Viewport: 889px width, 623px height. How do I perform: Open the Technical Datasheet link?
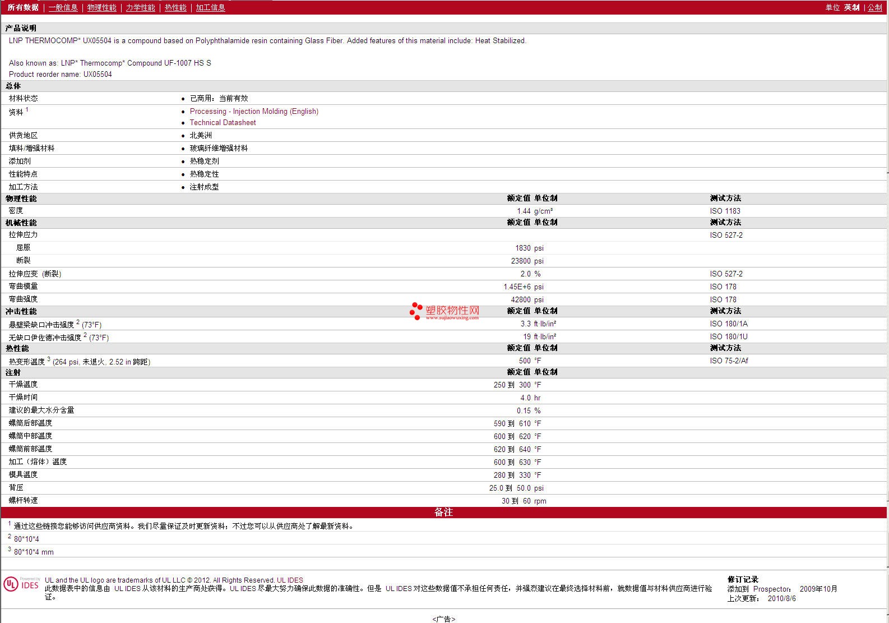[223, 122]
